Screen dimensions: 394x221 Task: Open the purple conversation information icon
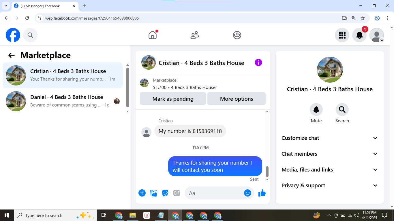[x=258, y=62]
